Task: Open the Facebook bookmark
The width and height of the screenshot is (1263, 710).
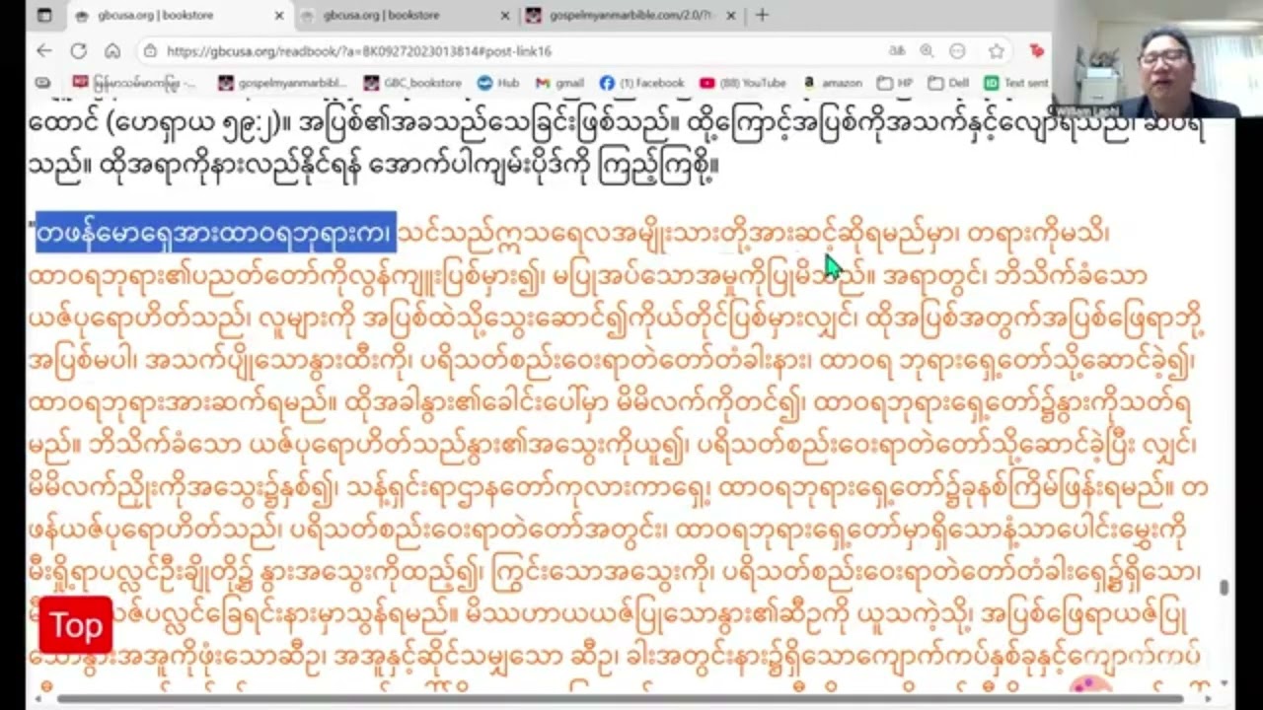Action: [642, 83]
